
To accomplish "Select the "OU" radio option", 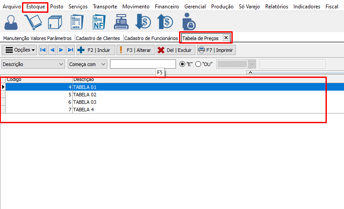I will click(198, 64).
